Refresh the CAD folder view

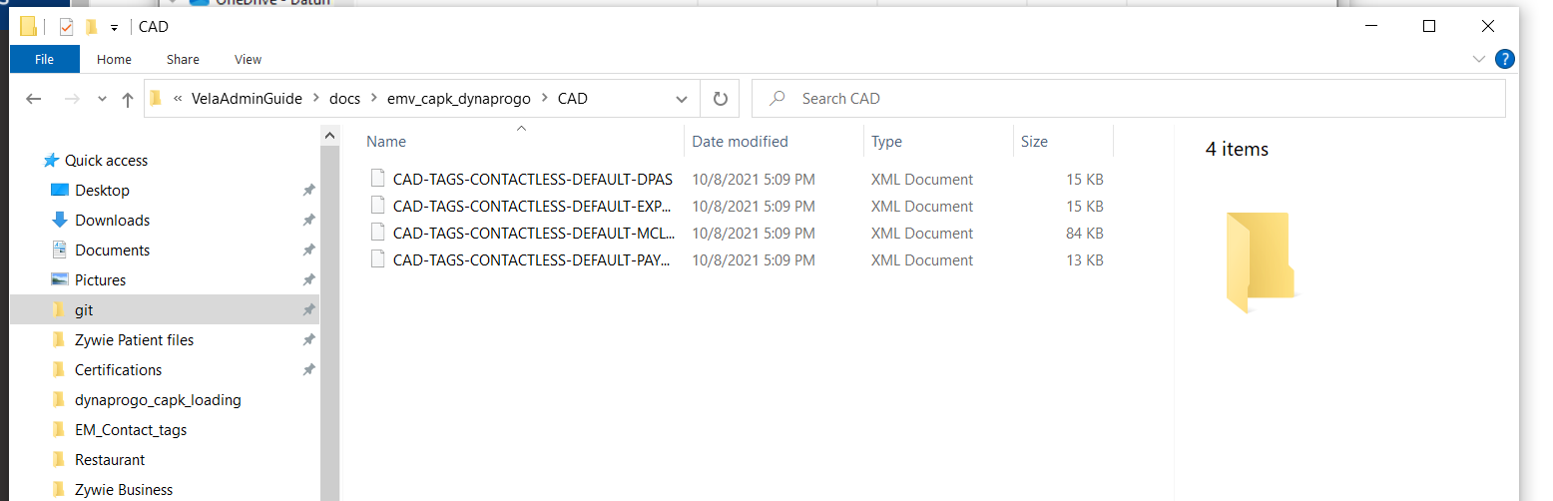[720, 99]
